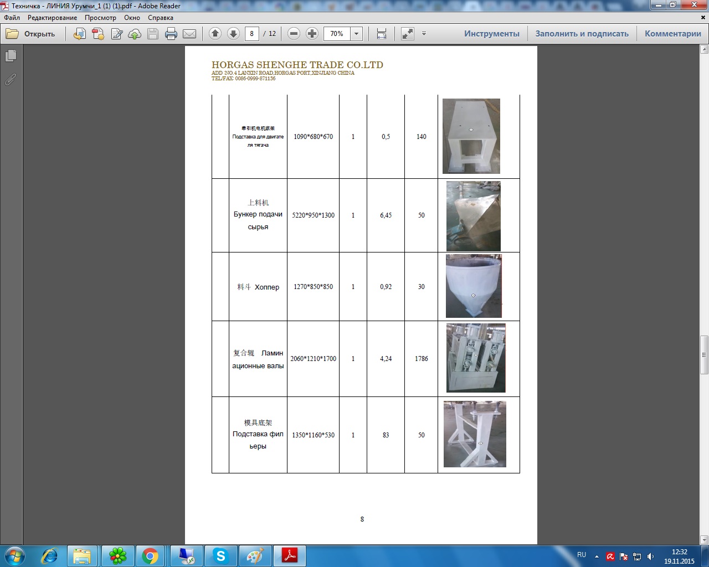This screenshot has height=567, width=709.
Task: Click the convert PDF to Word icon
Action: (x=98, y=34)
